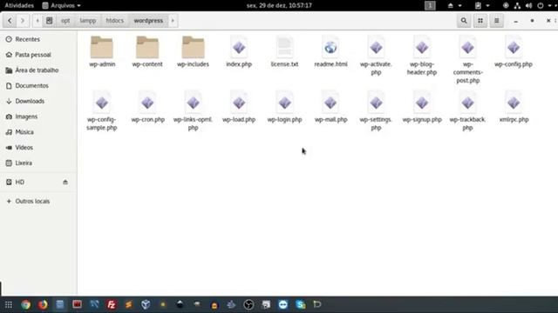Screen dimensions: 558x313
Task: Select the wp-mail.php file
Action: tap(330, 107)
